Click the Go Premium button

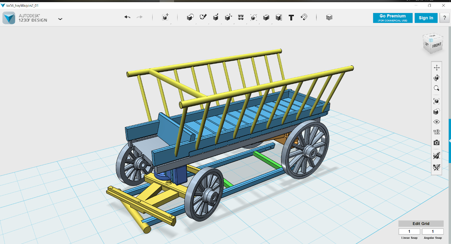pos(393,18)
